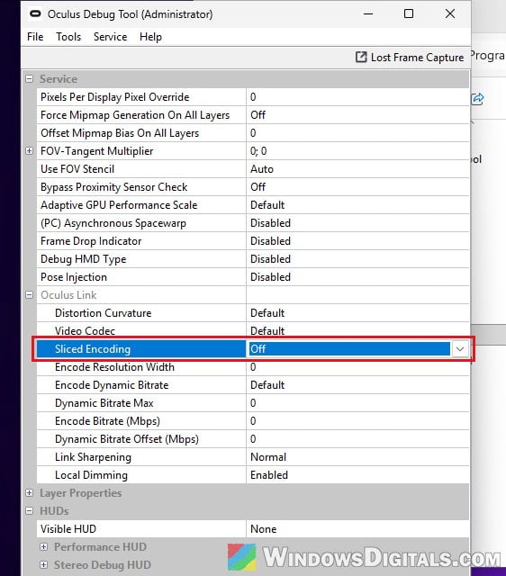Select Visible HUD None value

357,529
